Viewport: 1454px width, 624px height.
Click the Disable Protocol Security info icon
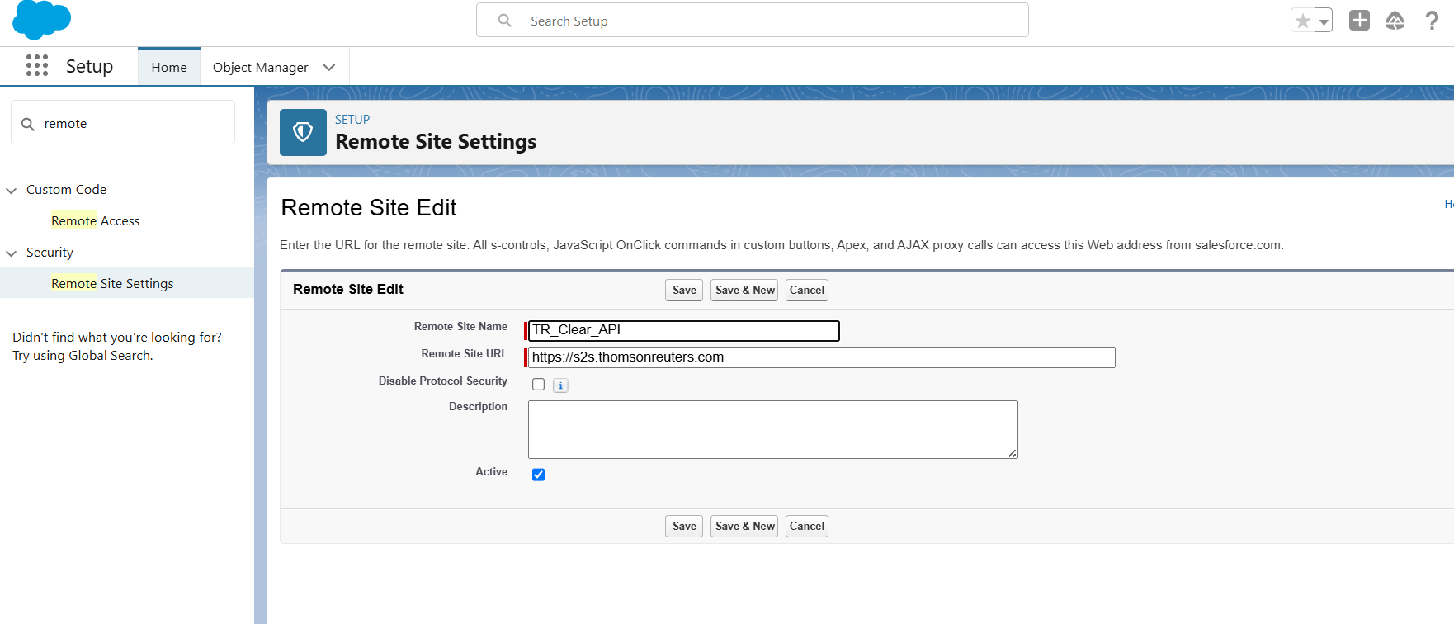(560, 385)
